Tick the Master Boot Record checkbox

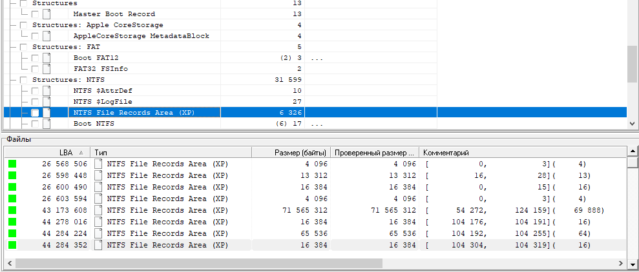[35, 14]
